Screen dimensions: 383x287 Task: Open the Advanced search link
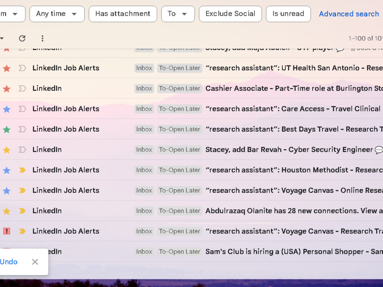[x=349, y=14]
